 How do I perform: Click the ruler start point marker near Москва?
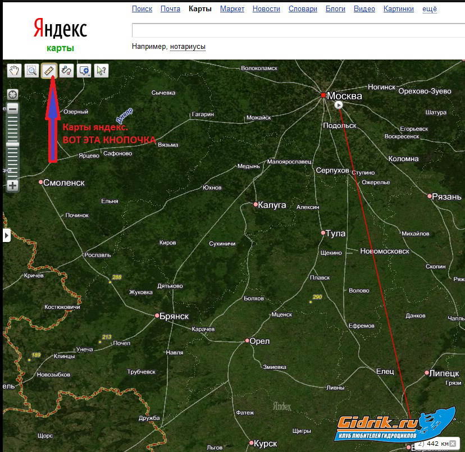(338, 105)
